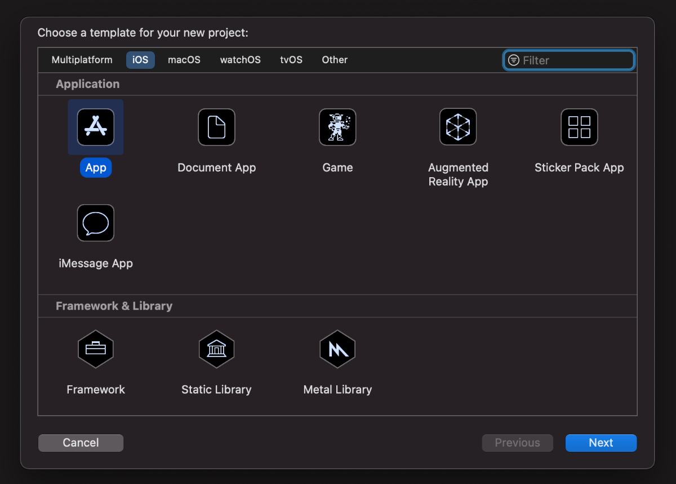
Task: Click the highlighted App label
Action: 96,168
